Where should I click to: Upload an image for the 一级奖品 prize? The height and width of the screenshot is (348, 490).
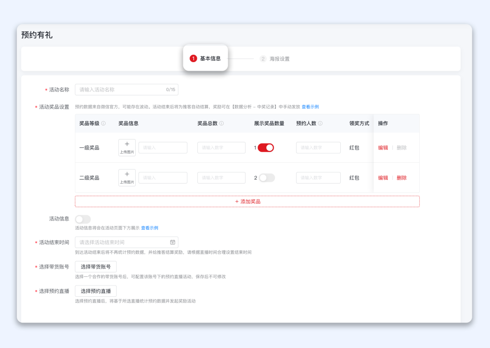[x=127, y=147]
